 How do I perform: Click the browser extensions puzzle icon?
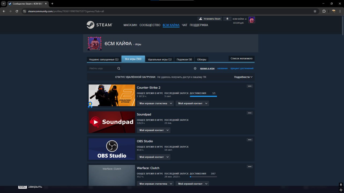point(324,11)
